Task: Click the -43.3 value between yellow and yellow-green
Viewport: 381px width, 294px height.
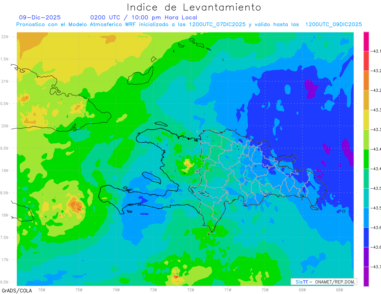Action: pyautogui.click(x=376, y=129)
